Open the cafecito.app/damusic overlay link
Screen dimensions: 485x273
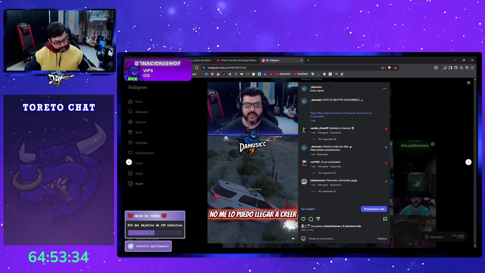pos(148,246)
